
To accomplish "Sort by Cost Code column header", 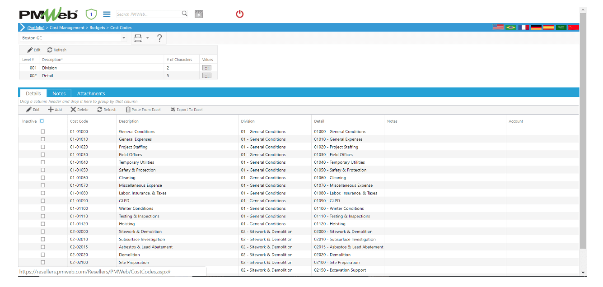I will (79, 121).
